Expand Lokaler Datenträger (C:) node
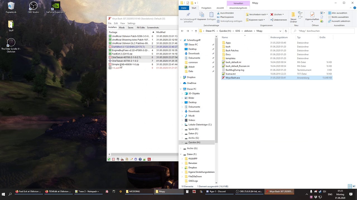 [182, 124]
